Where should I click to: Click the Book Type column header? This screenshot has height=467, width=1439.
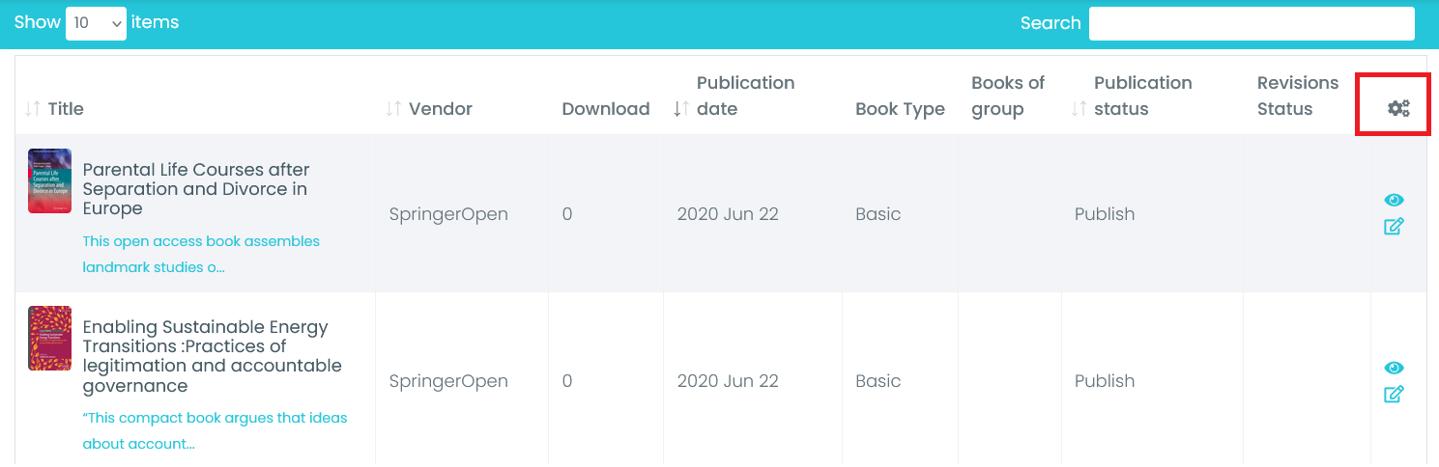tap(899, 109)
